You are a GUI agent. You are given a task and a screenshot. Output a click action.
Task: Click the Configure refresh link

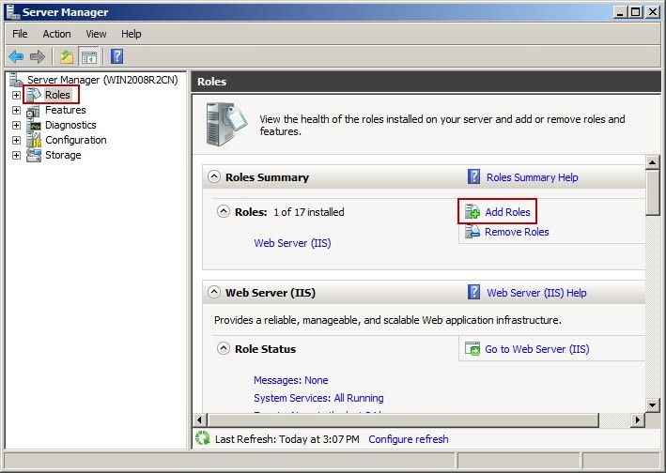tap(409, 439)
